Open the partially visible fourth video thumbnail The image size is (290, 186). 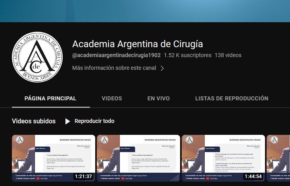tap(278, 158)
